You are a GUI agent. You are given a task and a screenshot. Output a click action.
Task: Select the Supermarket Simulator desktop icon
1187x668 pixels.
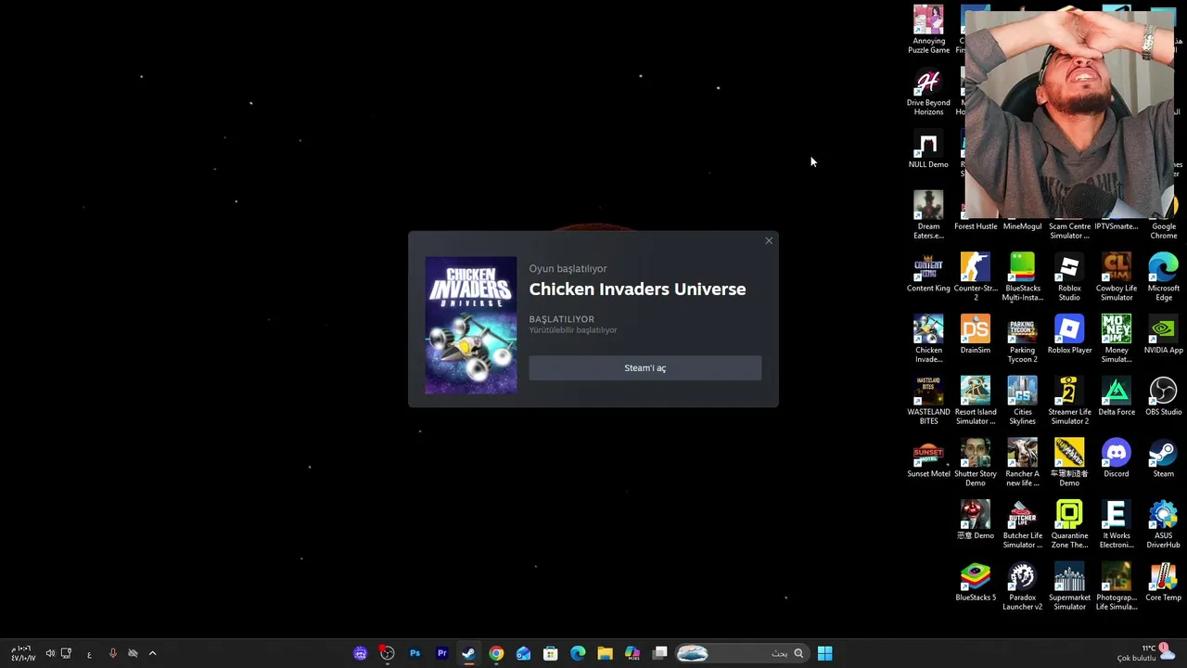coord(1069,586)
